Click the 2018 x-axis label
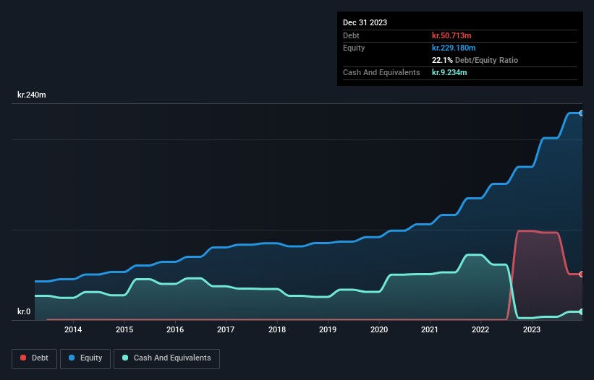Image resolution: width=594 pixels, height=380 pixels. pos(277,329)
